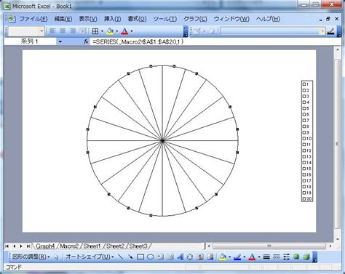345x274 pixels.
Task: Click the 3-D style icon
Action: click(306, 257)
